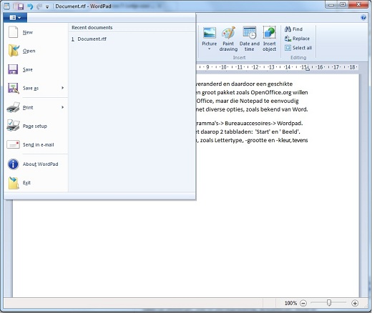Click the Exit icon
Screen dimensions: 372x313
[x=14, y=183]
